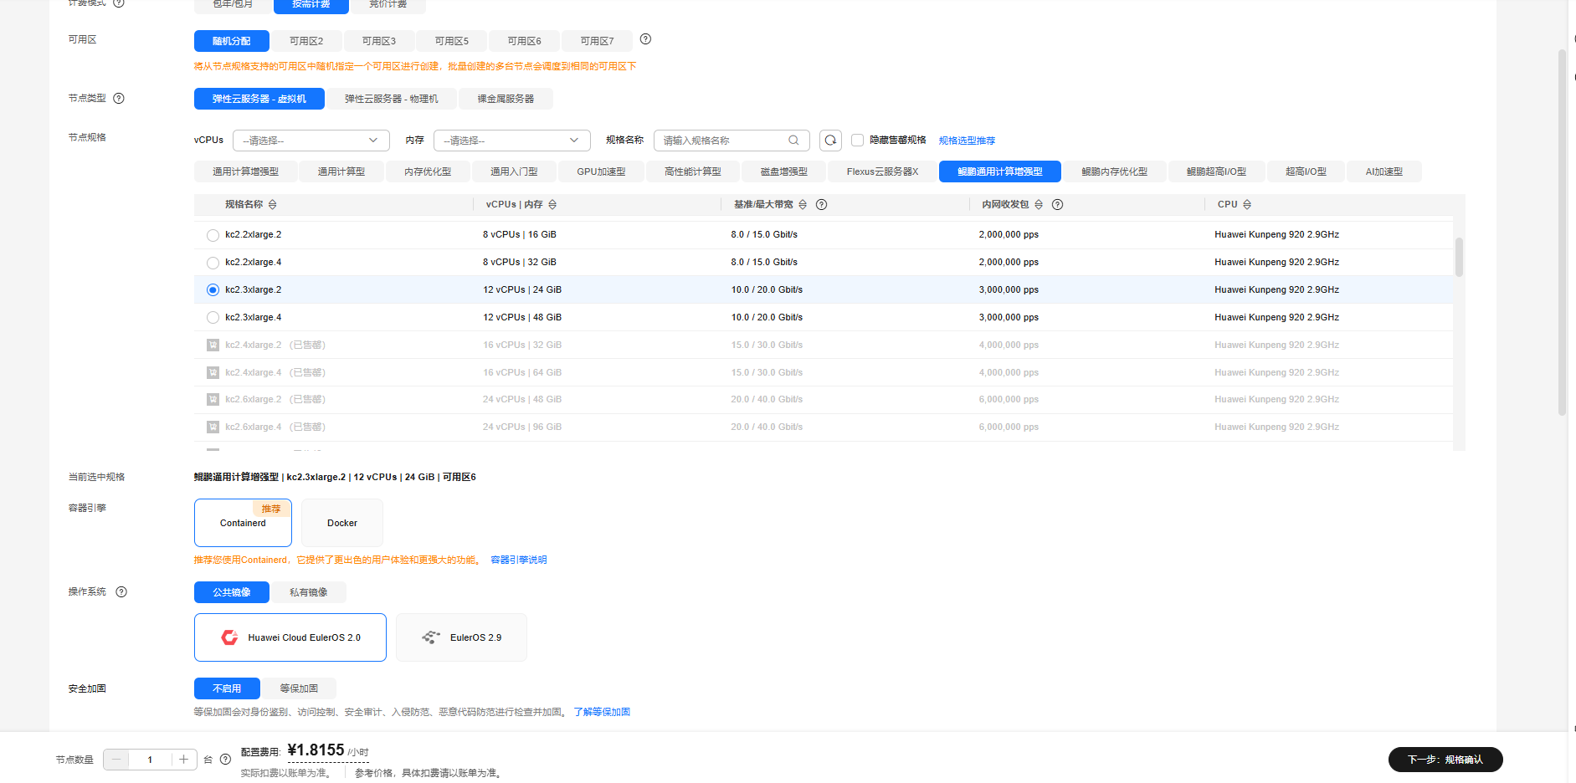Viewport: 1576px width, 783px height.
Task: Sort by 内网收发包 column sort icon
Action: [1039, 205]
